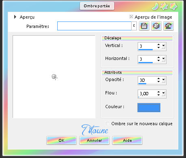Click the Horizontal value field showing 3
186x158 pixels.
[x=147, y=59]
